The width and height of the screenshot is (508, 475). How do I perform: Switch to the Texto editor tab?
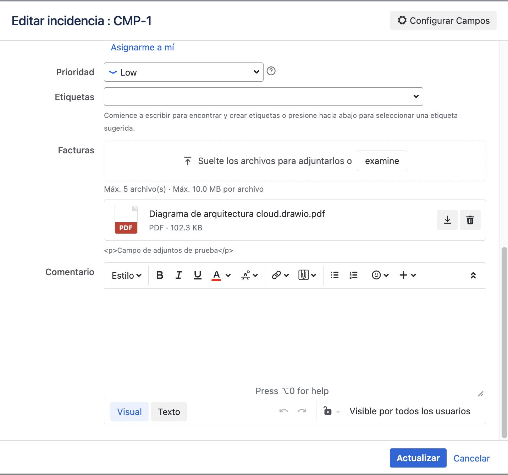click(x=169, y=412)
